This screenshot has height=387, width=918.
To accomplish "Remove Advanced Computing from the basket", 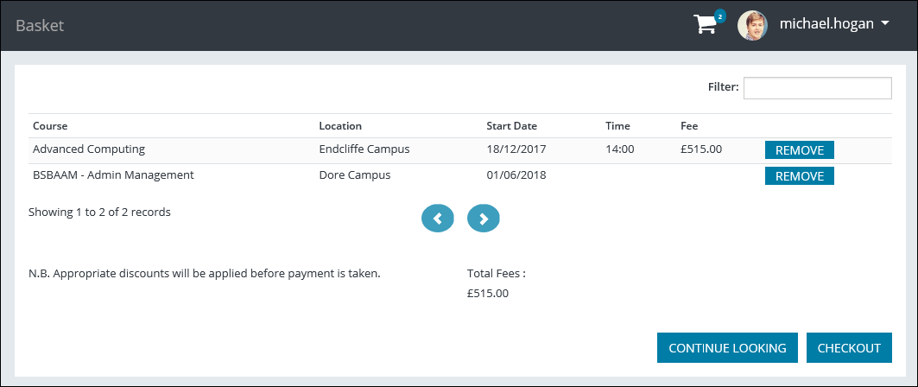I will 799,149.
